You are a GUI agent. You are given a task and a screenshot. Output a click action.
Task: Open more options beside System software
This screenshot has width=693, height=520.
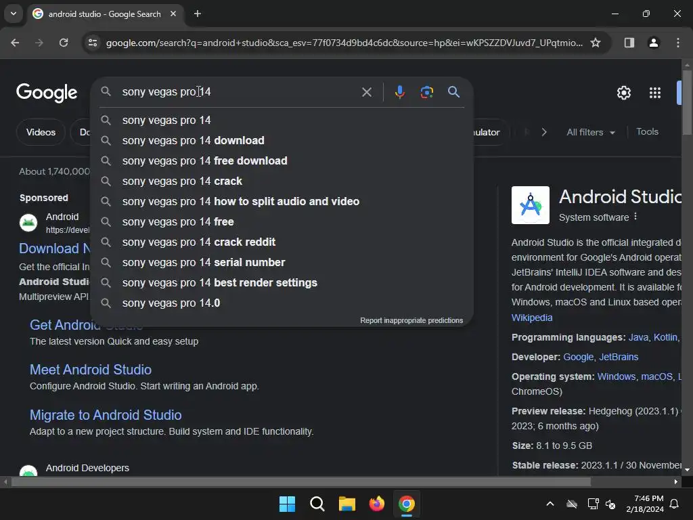[x=635, y=217]
